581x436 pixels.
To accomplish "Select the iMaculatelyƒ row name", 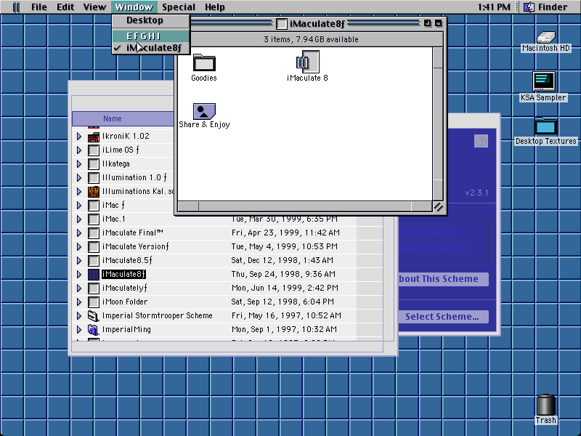I will 124,288.
